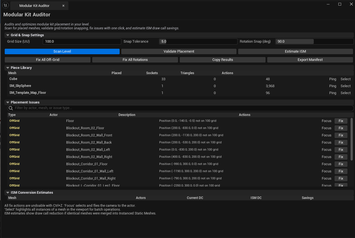This screenshot has width=355, height=238.
Task: Click the Current DC column header
Action: [195, 198]
